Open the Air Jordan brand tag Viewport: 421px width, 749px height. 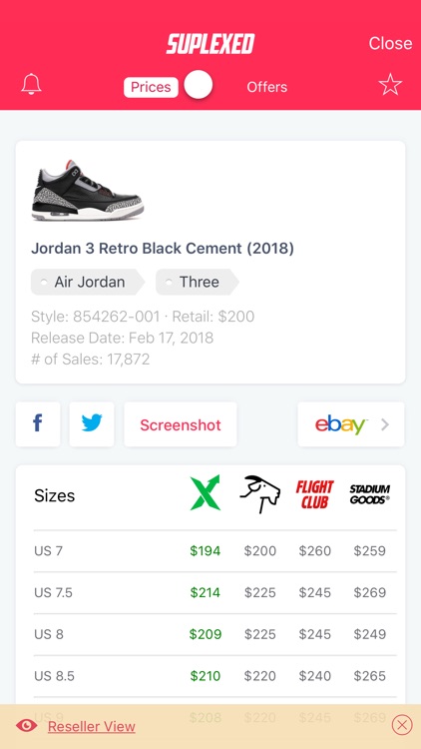coord(88,282)
